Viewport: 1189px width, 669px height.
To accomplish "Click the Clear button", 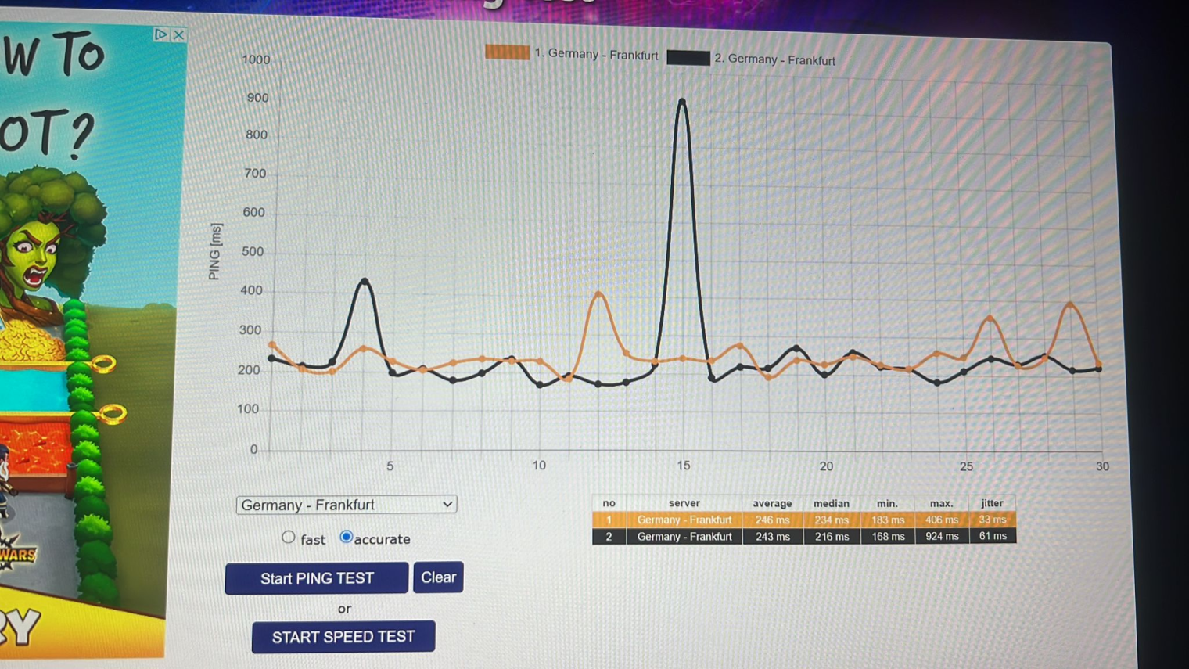I will click(x=438, y=577).
